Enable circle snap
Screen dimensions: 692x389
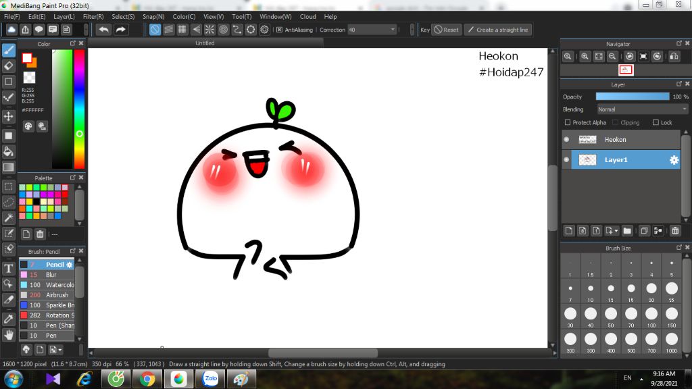[223, 30]
